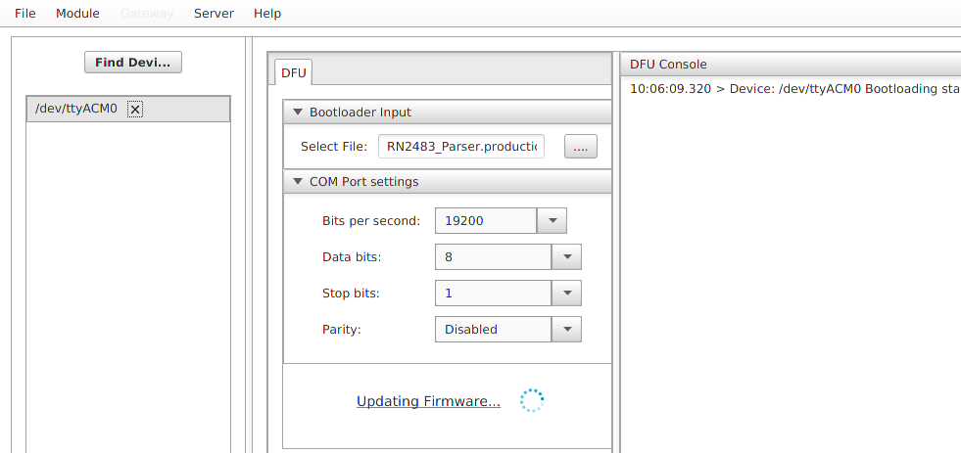Select the /dev/ttyACM0 device in list
Viewport: 961px width, 453px height.
(x=76, y=110)
